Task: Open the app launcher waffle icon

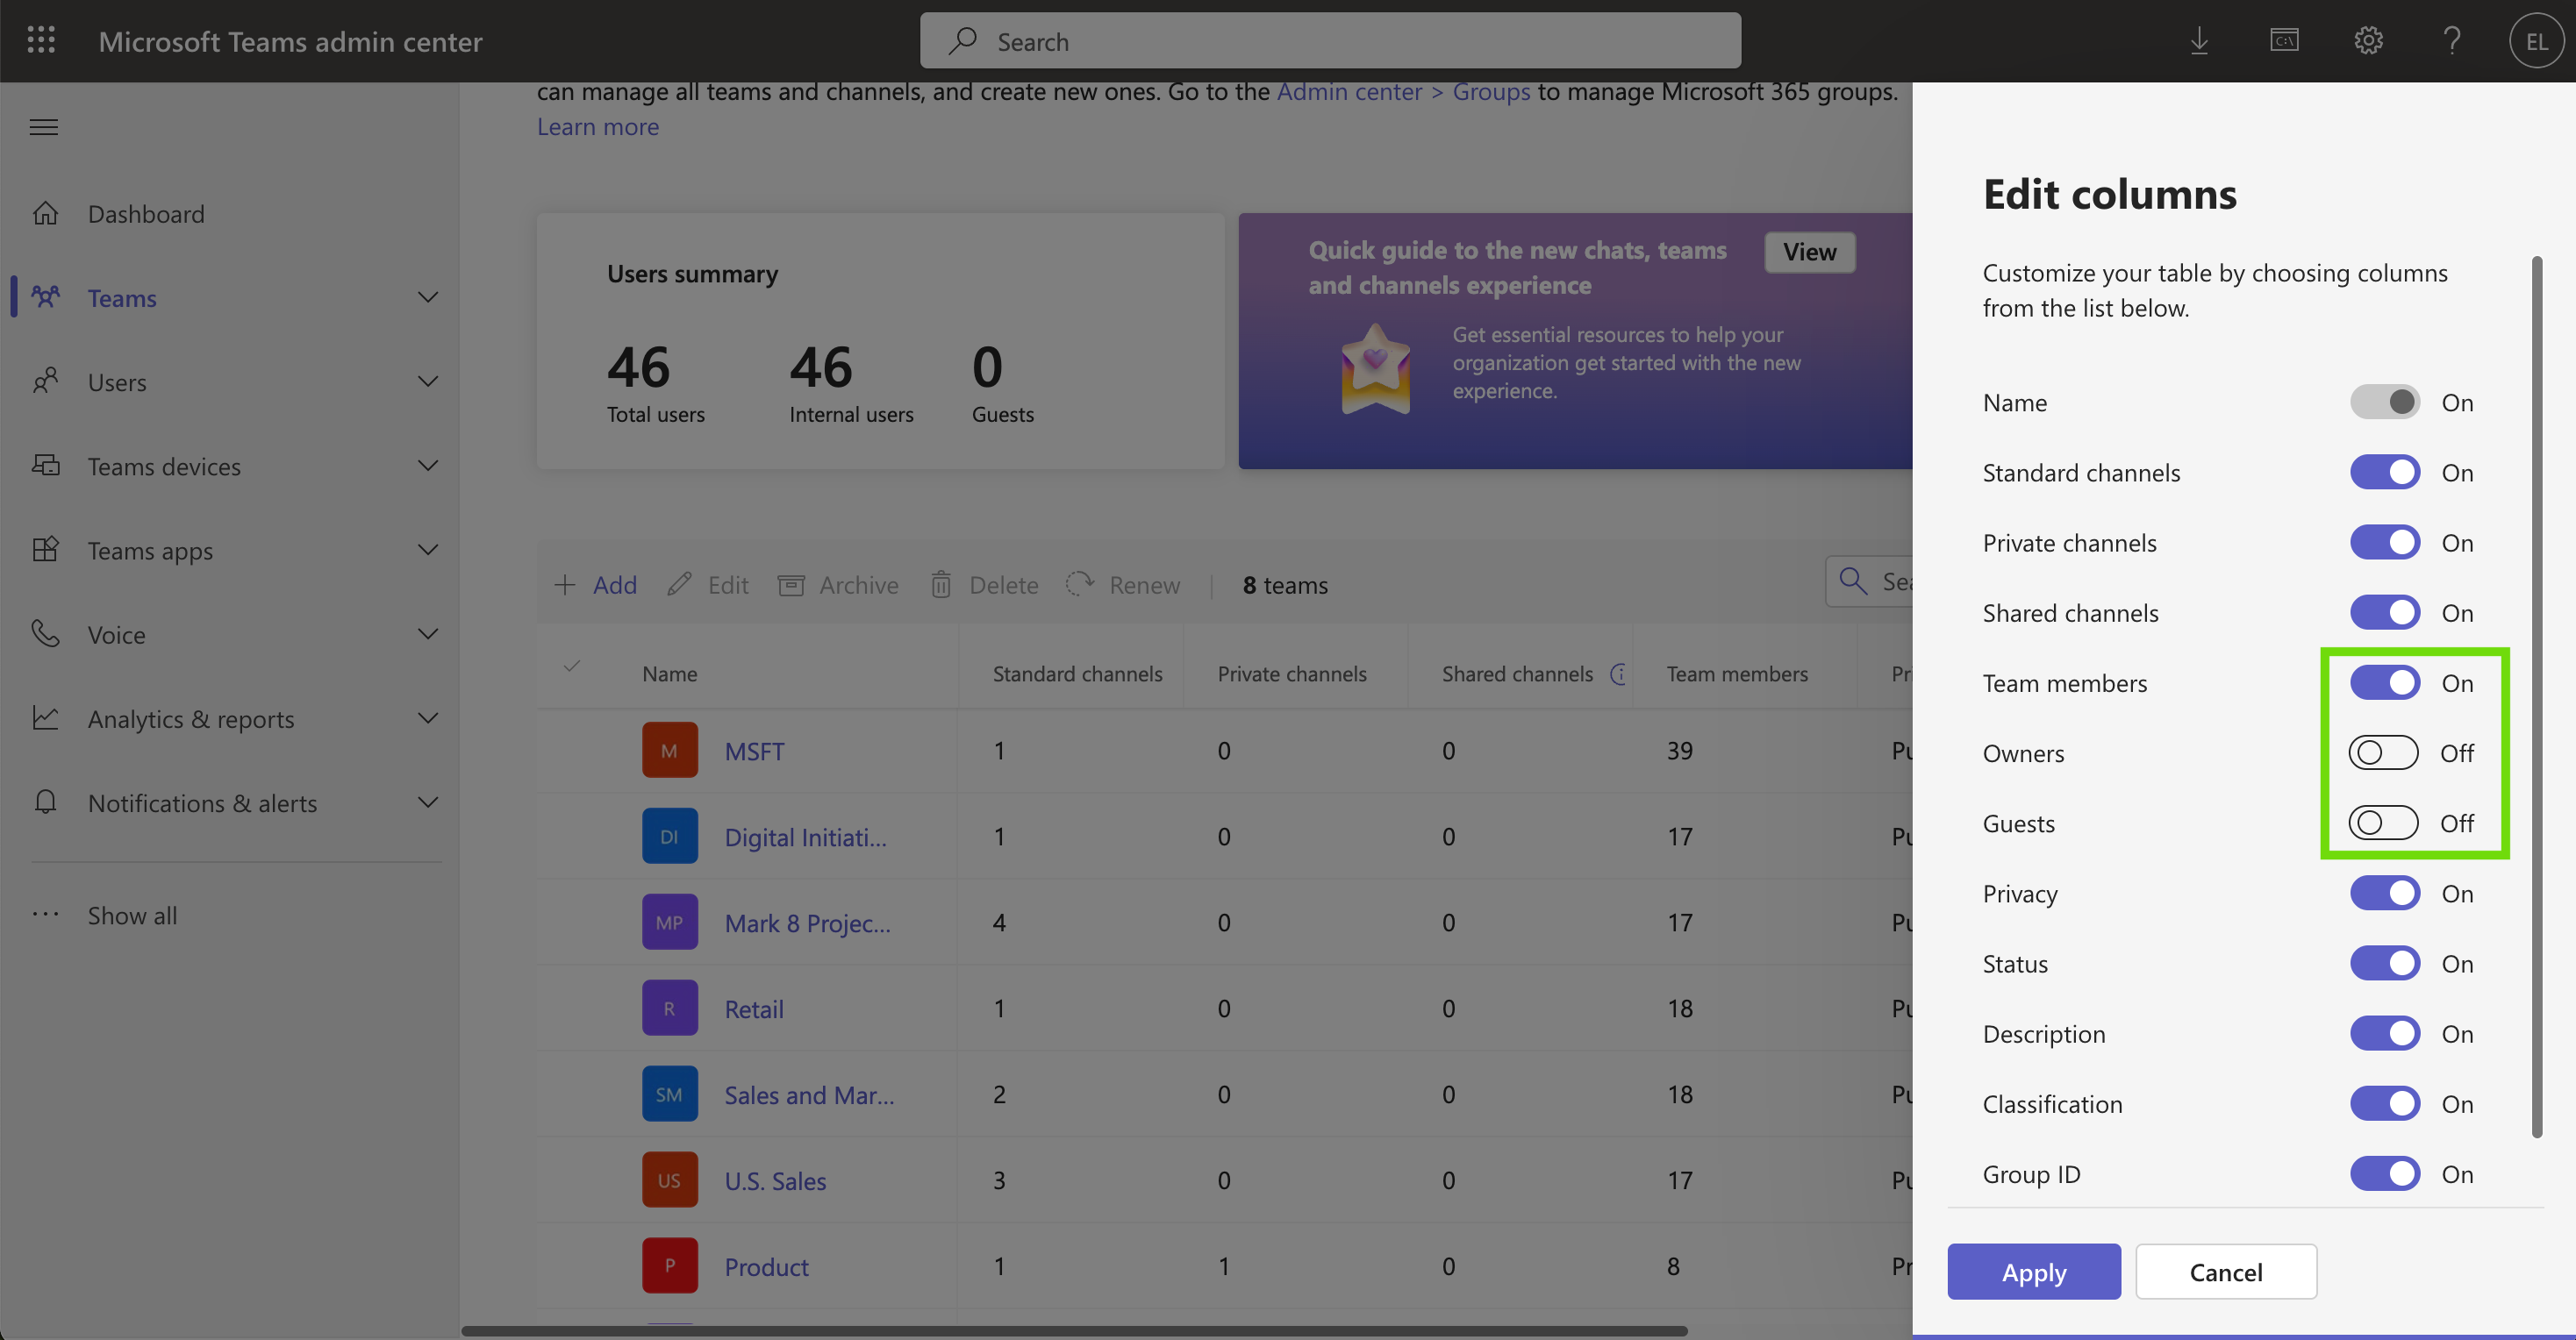Action: coord(41,41)
